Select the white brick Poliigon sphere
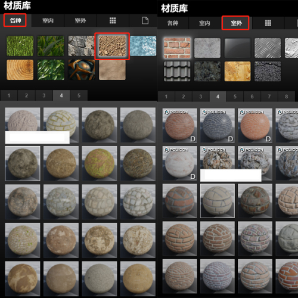 [x=179, y=163]
